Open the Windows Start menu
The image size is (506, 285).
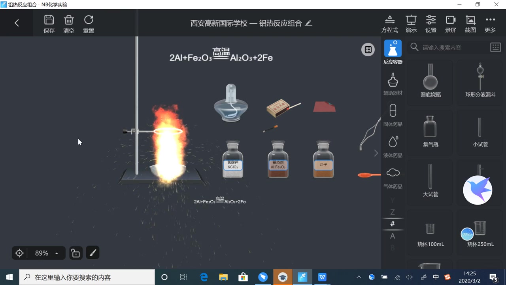click(x=9, y=277)
